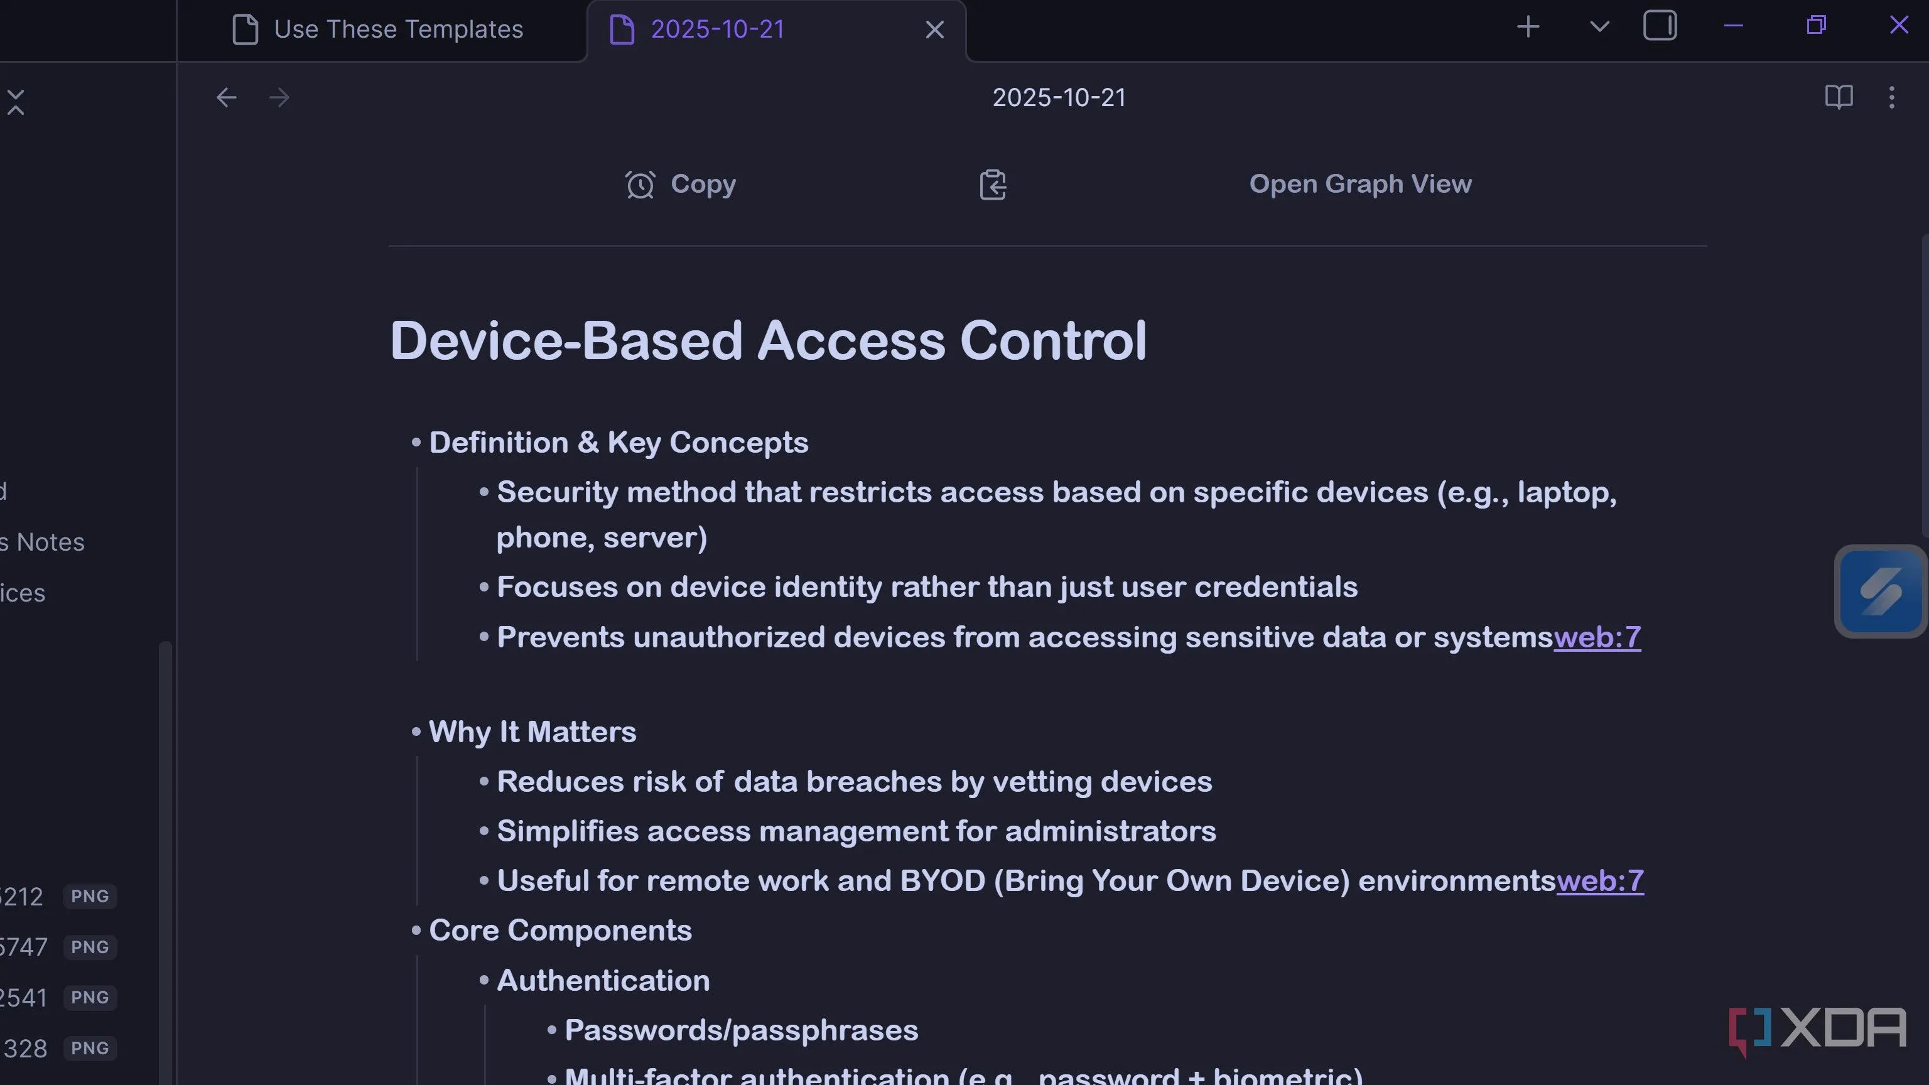Open web:7 link after BYOD environments
This screenshot has height=1085, width=1929.
(1599, 880)
